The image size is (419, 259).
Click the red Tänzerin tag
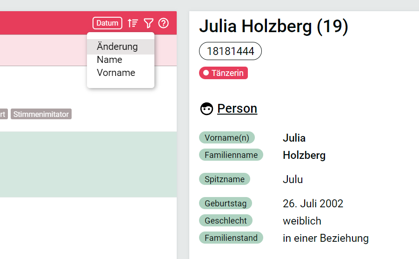click(x=223, y=73)
